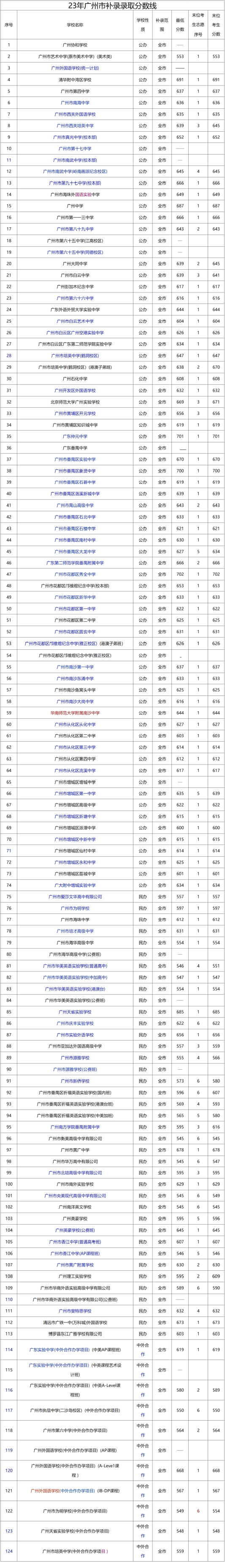The width and height of the screenshot is (225, 1562).
Task: Open 广州市央美现代高级中学有限公司 link
Action: pos(75,1196)
